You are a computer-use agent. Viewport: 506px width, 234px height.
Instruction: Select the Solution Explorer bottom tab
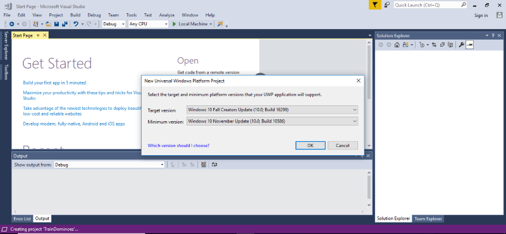[393, 219]
